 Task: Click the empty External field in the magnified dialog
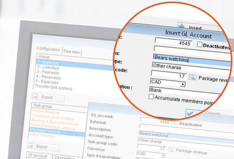pyautogui.click(x=192, y=51)
